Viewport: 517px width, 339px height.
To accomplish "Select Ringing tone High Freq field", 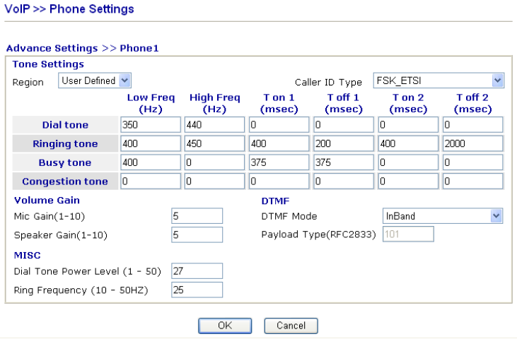I will tap(214, 143).
